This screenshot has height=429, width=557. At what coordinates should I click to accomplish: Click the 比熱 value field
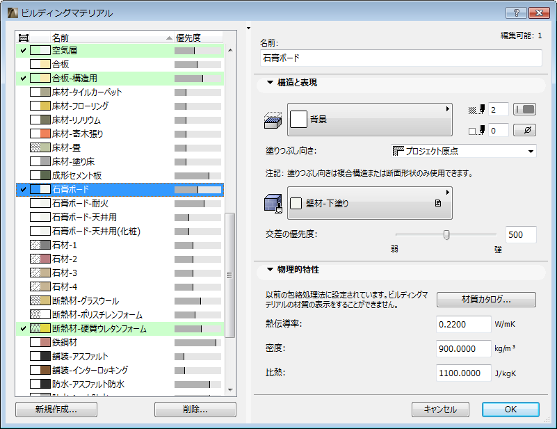click(x=463, y=373)
